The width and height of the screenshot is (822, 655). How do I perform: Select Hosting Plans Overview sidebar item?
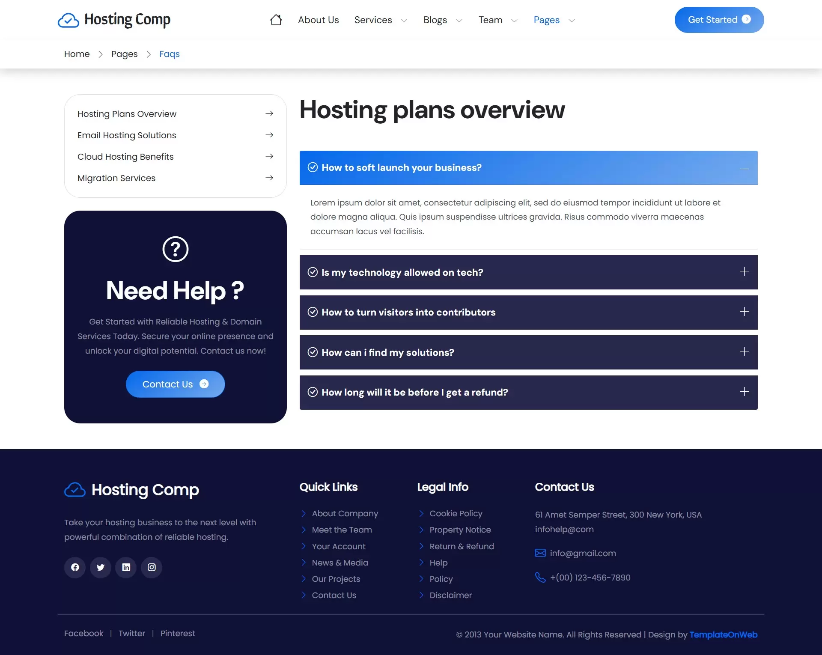[176, 114]
